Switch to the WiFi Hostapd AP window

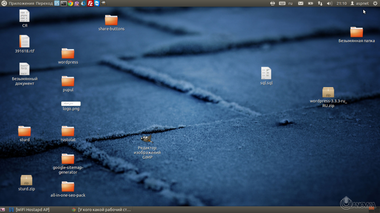[32, 210]
